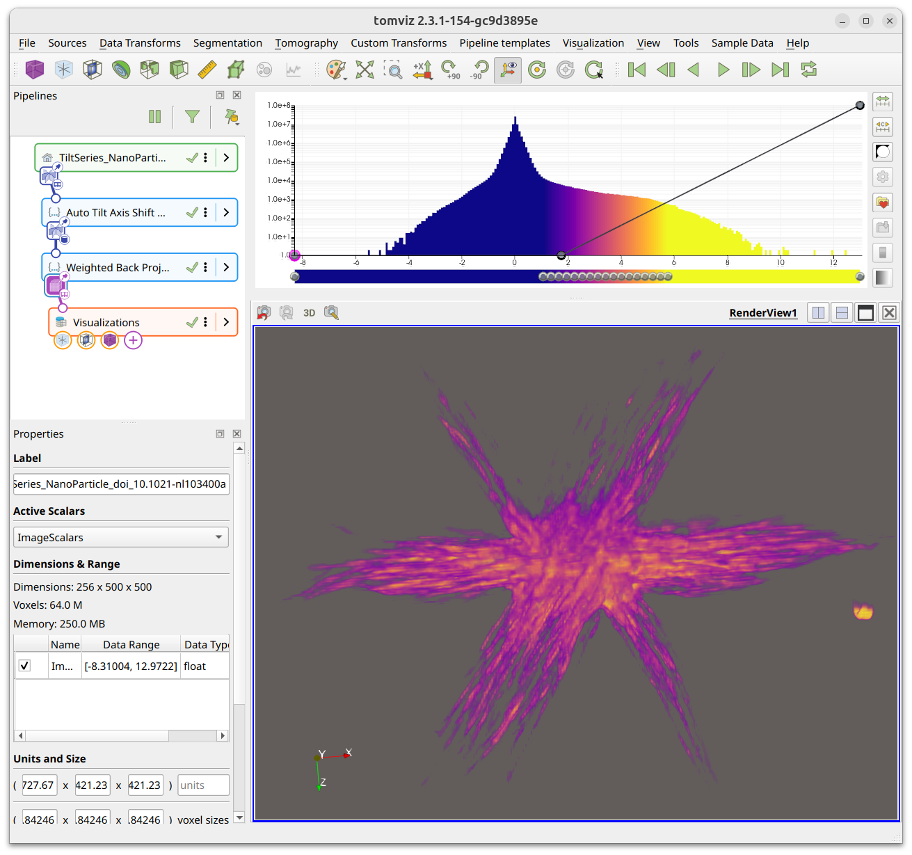
Task: Select the top-right opacity control point
Action: (860, 106)
